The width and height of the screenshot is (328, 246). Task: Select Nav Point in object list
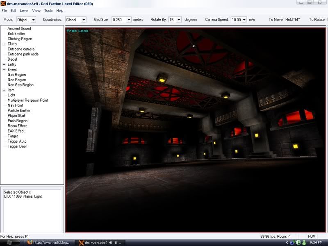pyautogui.click(x=15, y=105)
